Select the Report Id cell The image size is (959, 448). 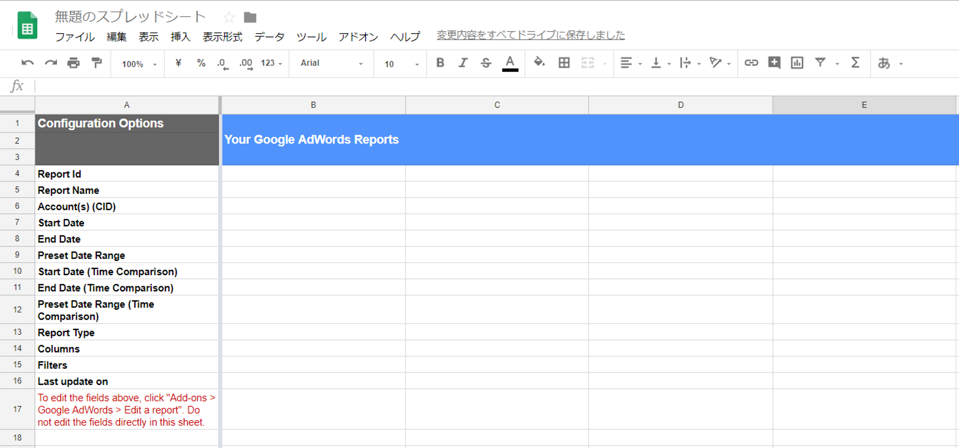[x=127, y=173]
